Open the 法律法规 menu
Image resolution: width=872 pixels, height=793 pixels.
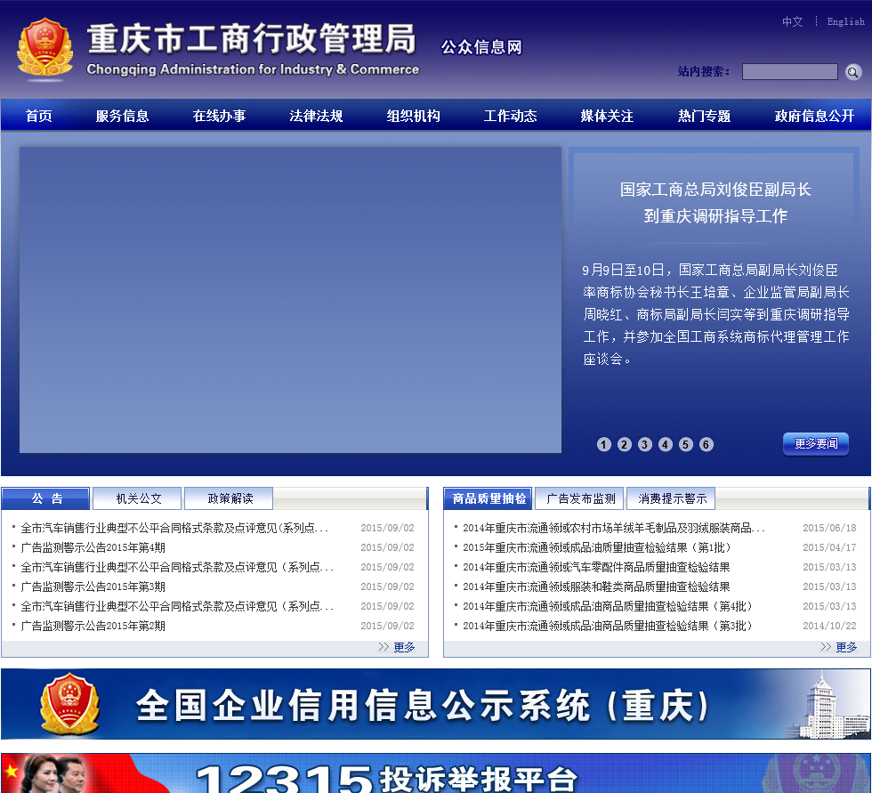tap(316, 116)
